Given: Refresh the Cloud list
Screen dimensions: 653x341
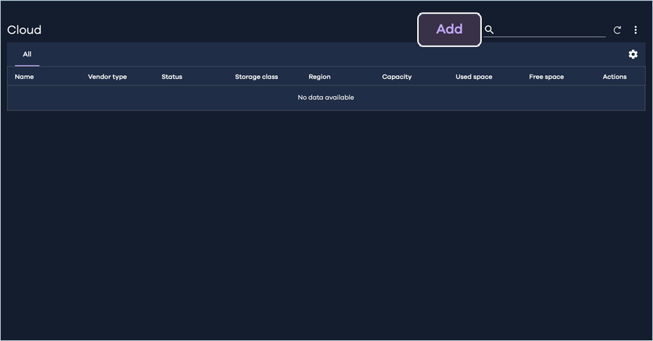Looking at the screenshot, I should click(617, 30).
